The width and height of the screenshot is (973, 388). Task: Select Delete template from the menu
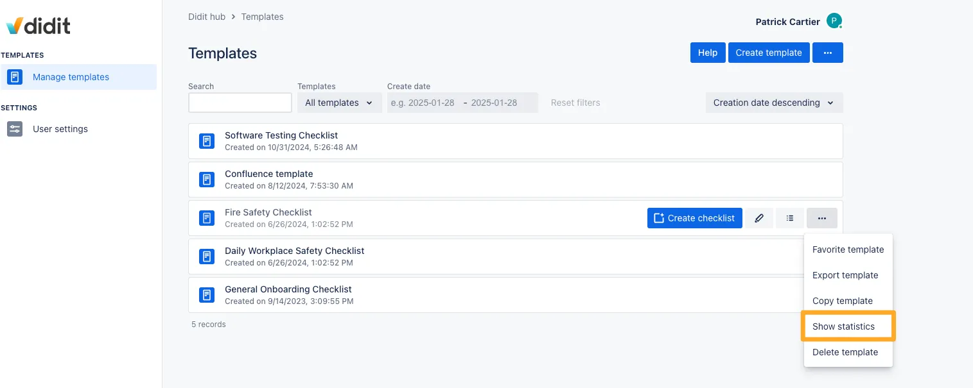tap(848, 352)
